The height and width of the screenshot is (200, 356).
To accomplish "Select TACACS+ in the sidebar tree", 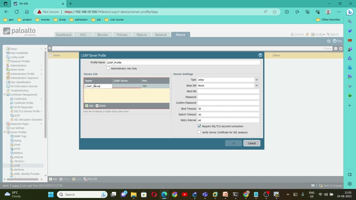I will tap(19, 161).
